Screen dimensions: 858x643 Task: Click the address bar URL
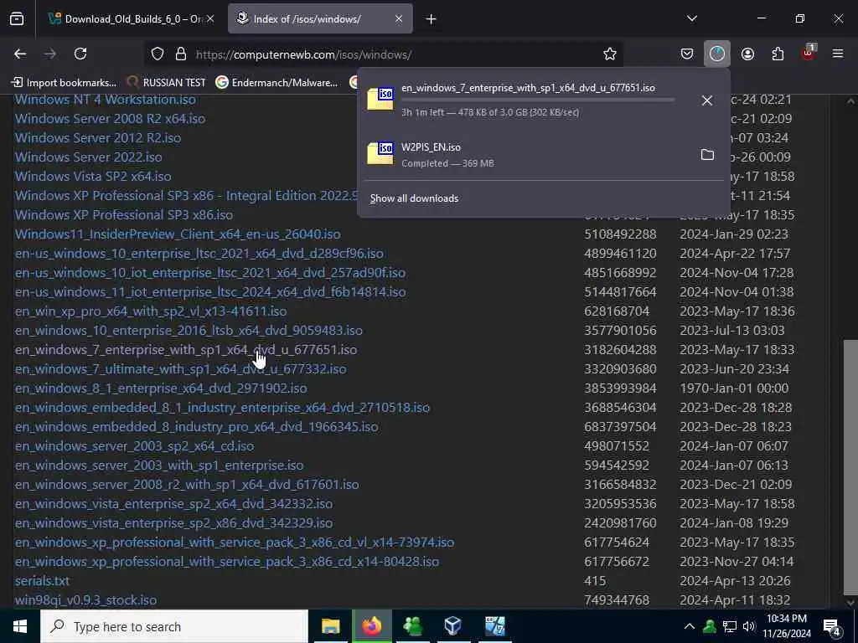[x=303, y=54]
